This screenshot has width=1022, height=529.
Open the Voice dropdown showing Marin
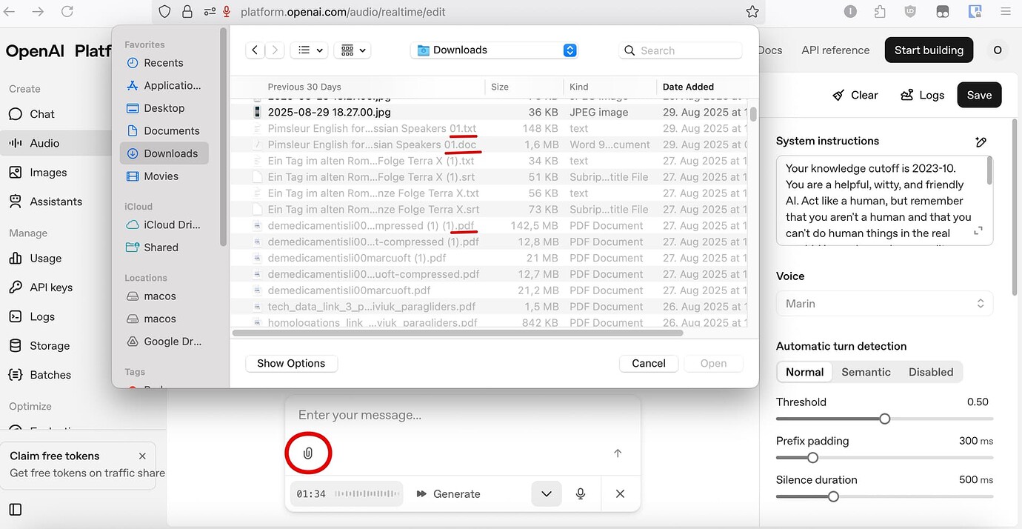point(884,303)
